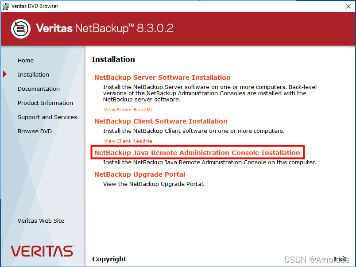This screenshot has height=267, width=356.
Task: Open the NetBackup Upgrade Portal link
Action: click(139, 174)
